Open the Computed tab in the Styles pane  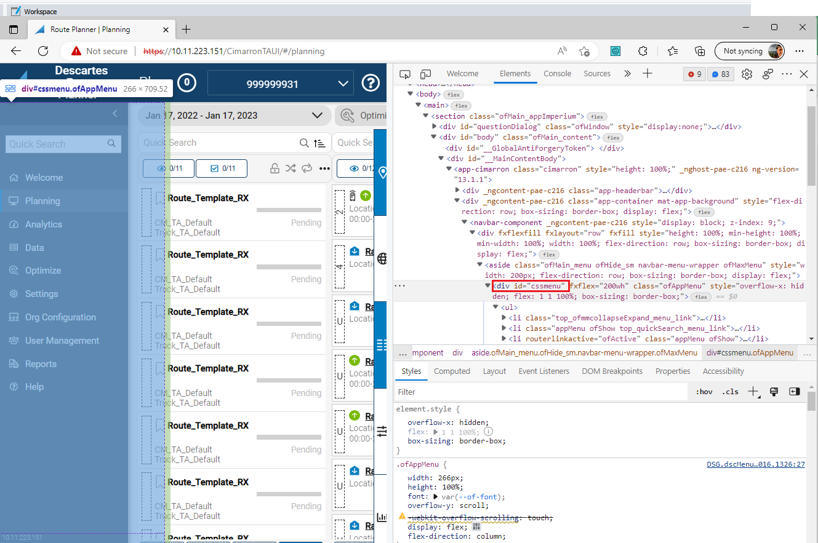click(452, 371)
